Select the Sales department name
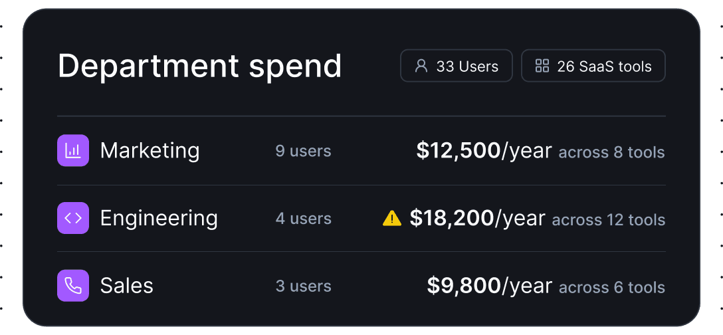 point(127,286)
